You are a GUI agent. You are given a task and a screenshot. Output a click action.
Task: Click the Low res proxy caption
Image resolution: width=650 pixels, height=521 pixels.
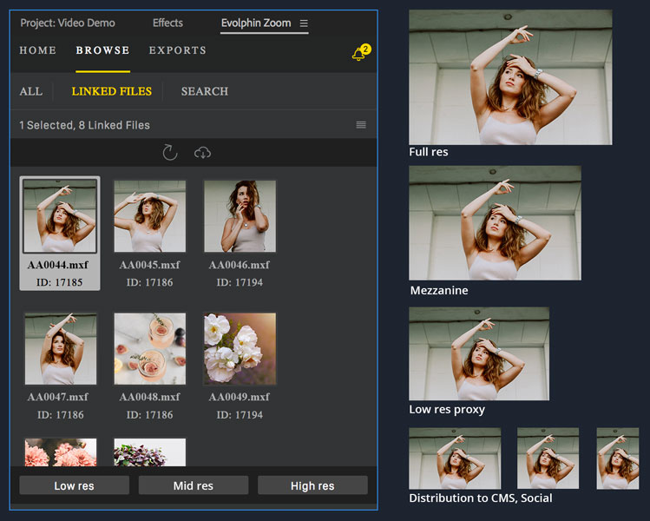(447, 409)
